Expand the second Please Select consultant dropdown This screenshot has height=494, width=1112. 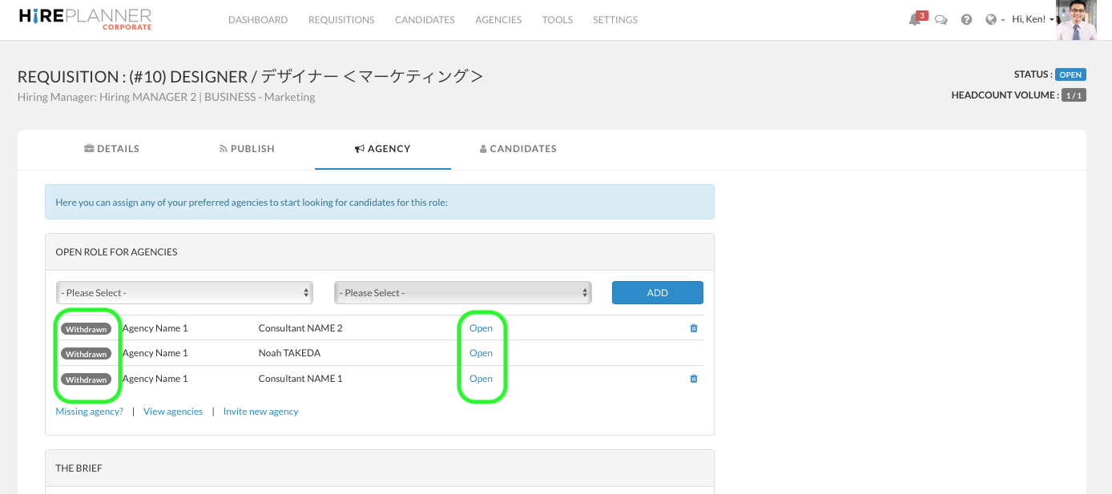(x=462, y=293)
